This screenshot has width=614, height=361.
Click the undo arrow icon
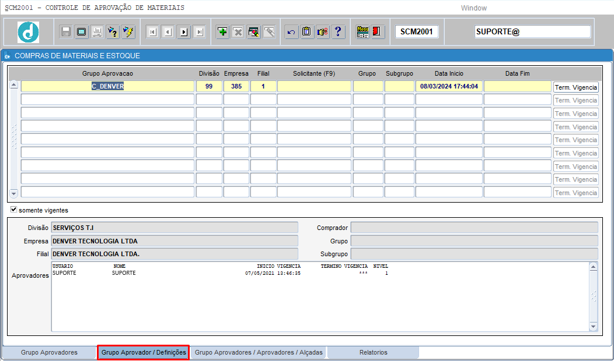[291, 31]
